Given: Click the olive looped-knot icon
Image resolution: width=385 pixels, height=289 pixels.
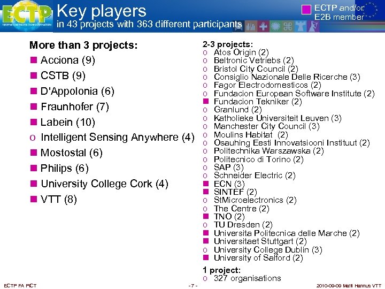Looking at the screenshot, I should coord(288,27).
